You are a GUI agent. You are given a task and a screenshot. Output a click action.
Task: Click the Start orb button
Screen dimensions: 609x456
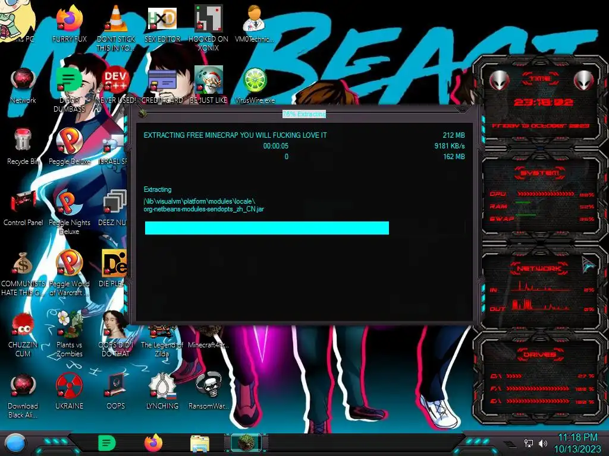point(15,443)
